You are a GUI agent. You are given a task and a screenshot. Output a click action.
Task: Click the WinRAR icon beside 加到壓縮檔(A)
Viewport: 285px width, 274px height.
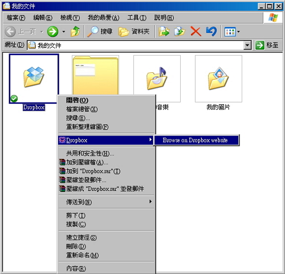point(62,162)
